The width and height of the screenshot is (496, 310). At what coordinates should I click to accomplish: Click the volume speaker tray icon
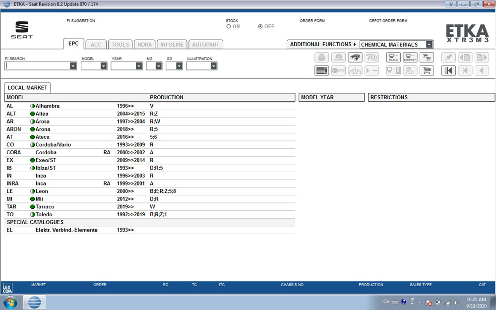coord(457,303)
